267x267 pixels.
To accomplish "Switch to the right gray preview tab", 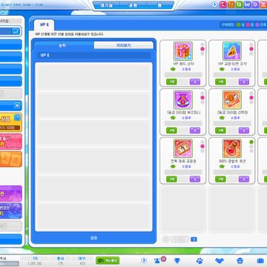I will pyautogui.click(x=124, y=45).
